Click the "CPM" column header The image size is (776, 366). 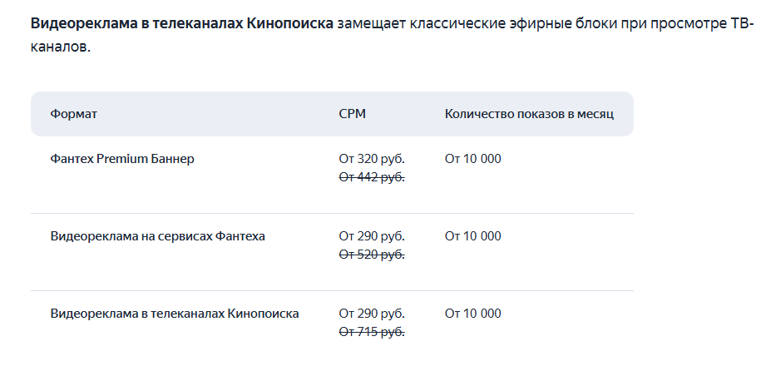[352, 114]
